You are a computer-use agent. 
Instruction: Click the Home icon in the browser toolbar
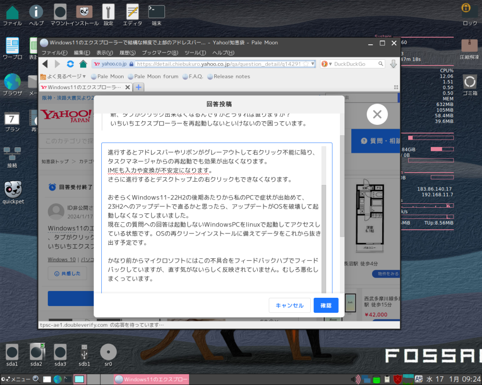[83, 63]
